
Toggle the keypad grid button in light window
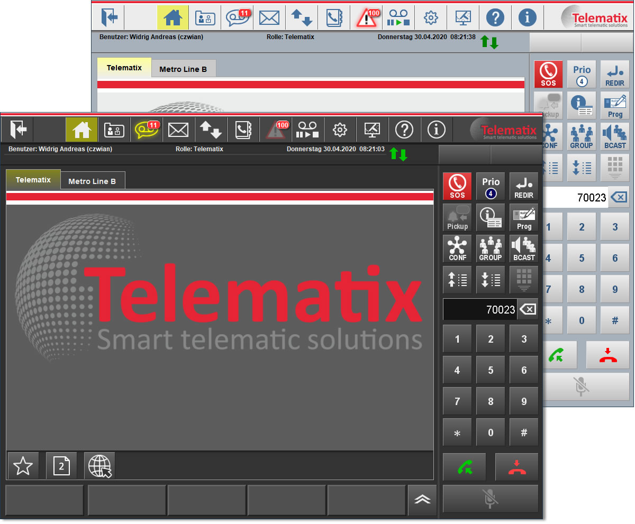615,168
